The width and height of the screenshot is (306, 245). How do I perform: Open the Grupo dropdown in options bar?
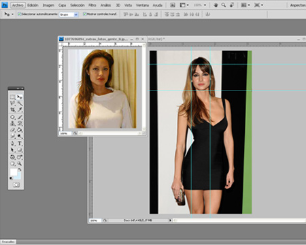point(69,14)
